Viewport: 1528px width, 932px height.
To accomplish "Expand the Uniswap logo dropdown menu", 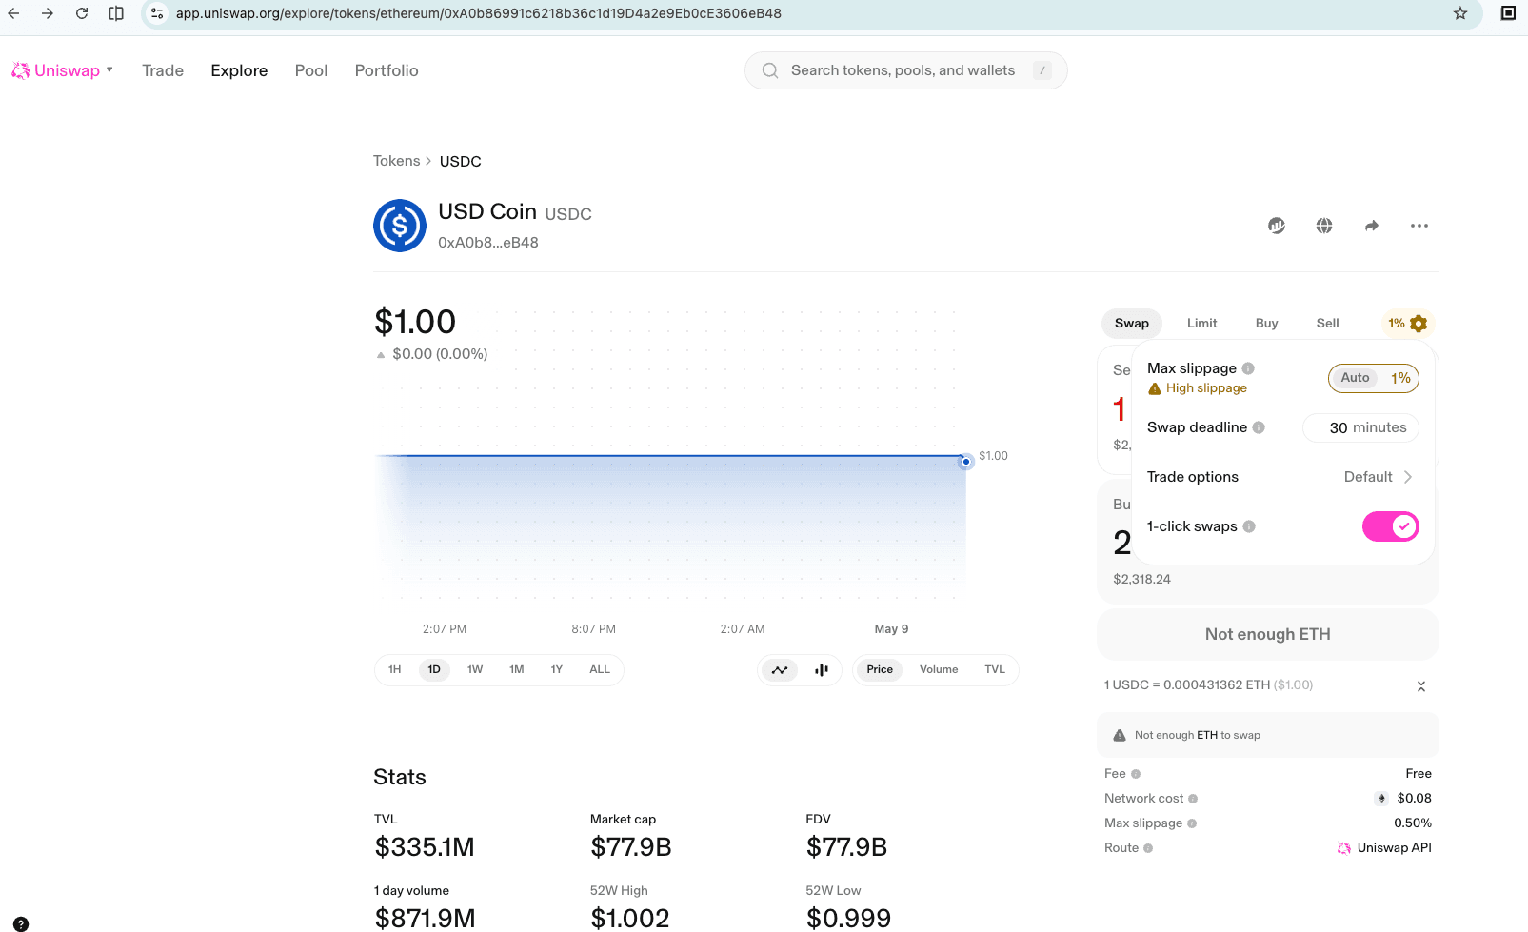I will pos(109,69).
